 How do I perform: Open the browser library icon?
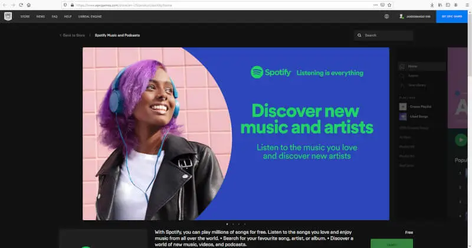pos(440,5)
